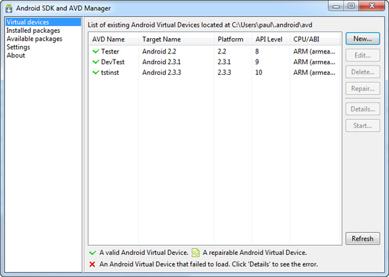Click the 'List of existing Android Virtual Devices' path text
The height and width of the screenshot is (277, 389).
pyautogui.click(x=200, y=25)
